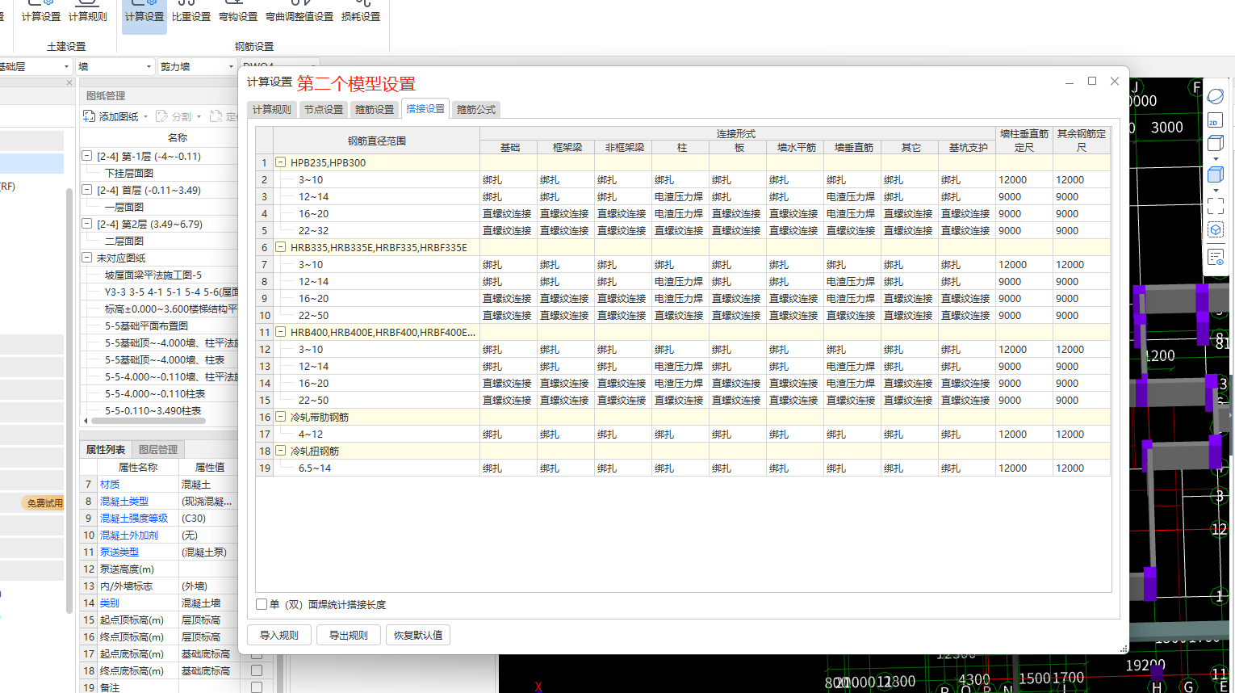
Task: Tick 单（双）面焊统计搭接长度 checkbox
Action: pyautogui.click(x=262, y=604)
